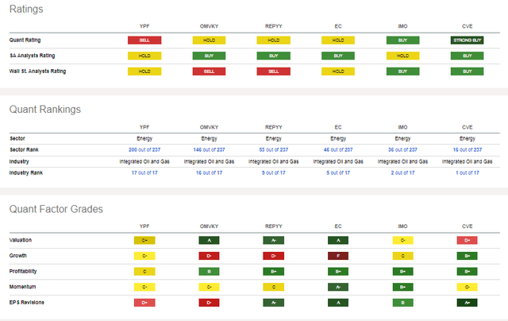Follow the '9 out of 17' industry rank link

click(273, 173)
